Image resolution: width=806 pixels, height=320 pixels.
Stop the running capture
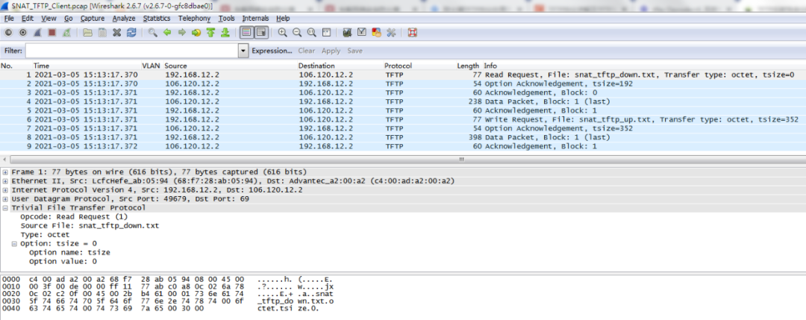(x=51, y=32)
